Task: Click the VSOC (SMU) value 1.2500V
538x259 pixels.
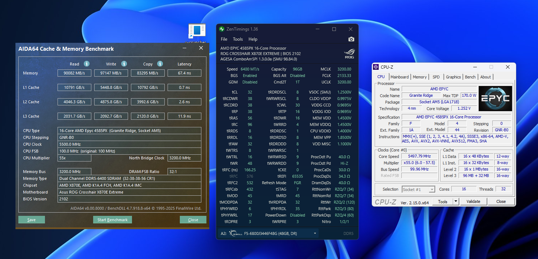Action: 344,92
